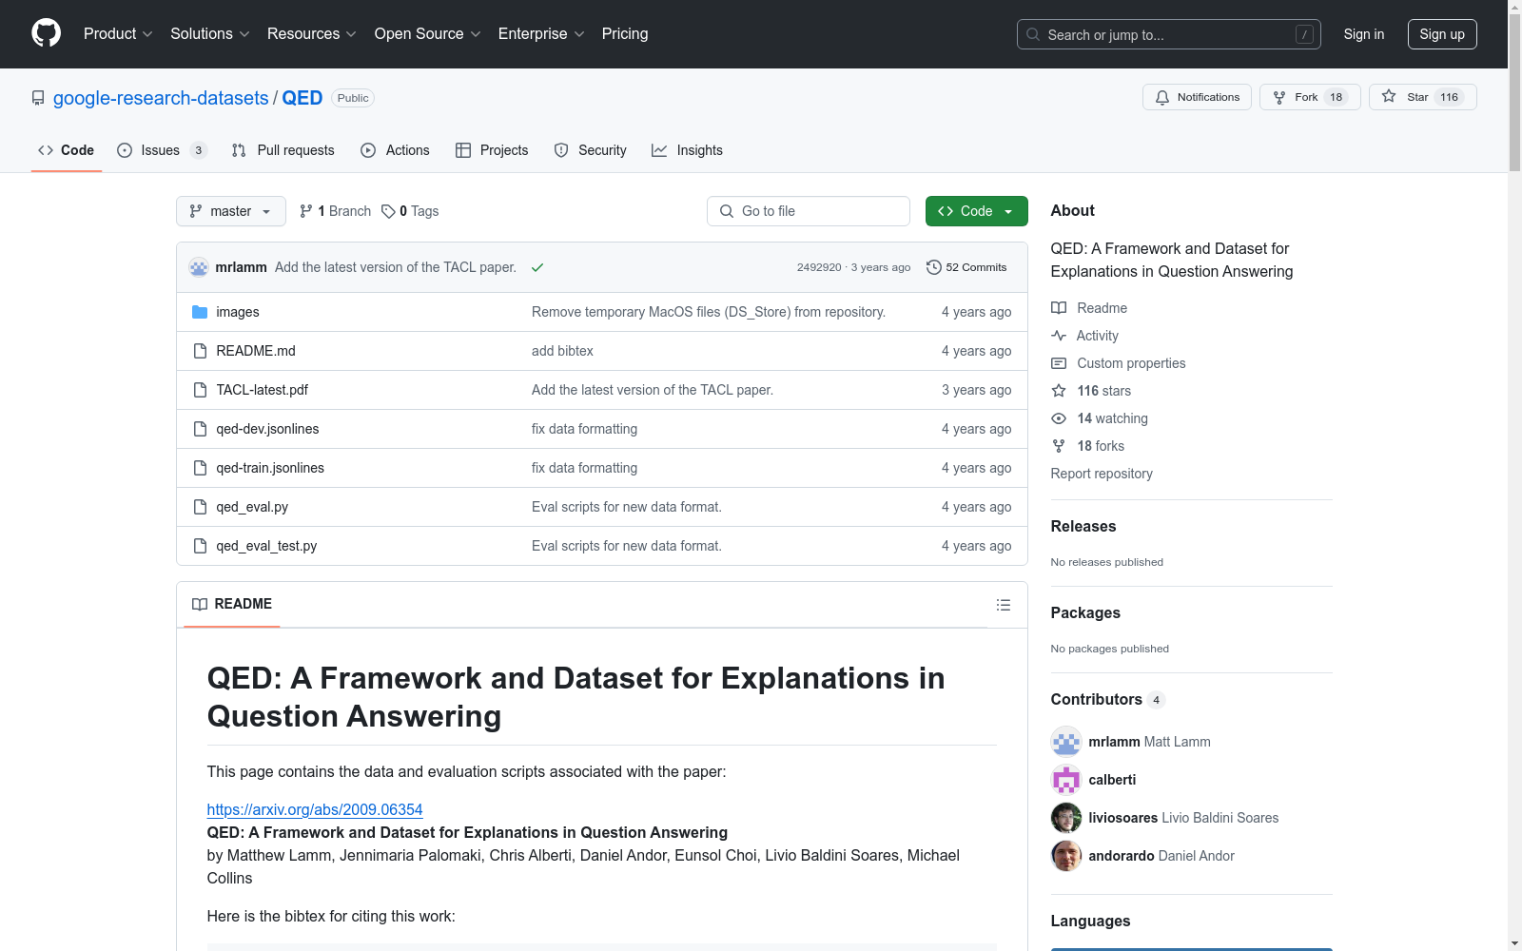Click the qed-train.jsonlines file icon
The height and width of the screenshot is (951, 1522).
(200, 468)
